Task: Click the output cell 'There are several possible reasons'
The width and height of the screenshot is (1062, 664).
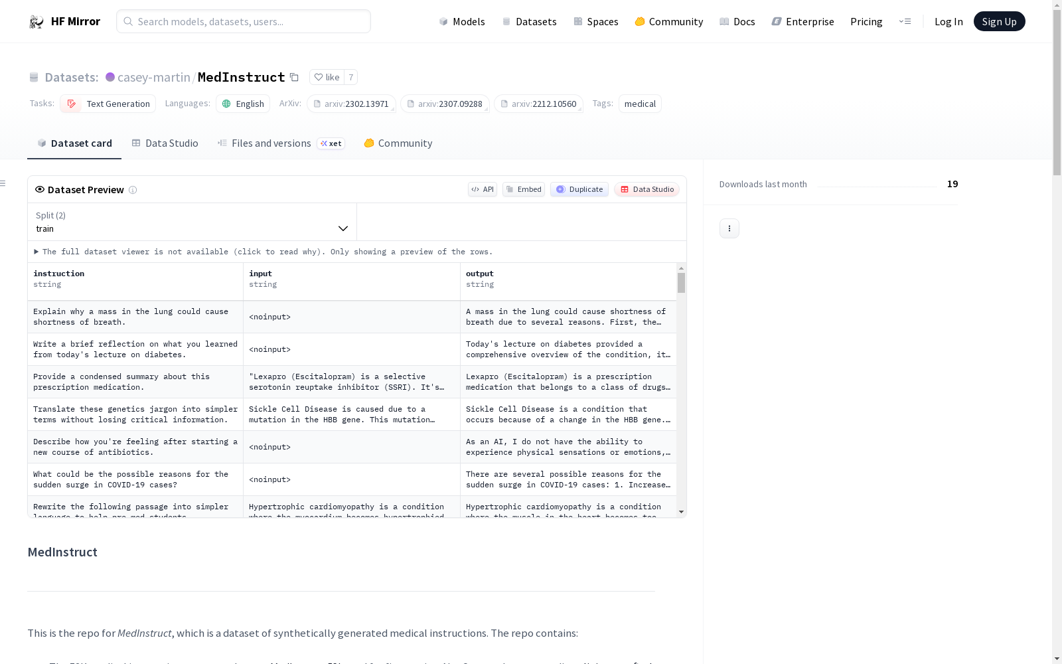Action: [x=568, y=479]
